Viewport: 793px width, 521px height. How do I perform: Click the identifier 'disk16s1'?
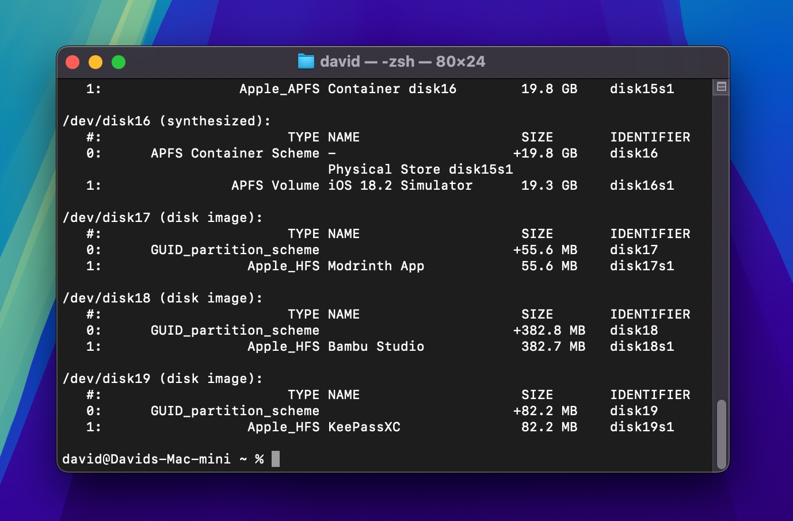[x=642, y=185]
